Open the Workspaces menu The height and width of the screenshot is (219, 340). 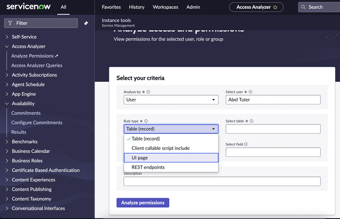(x=165, y=7)
